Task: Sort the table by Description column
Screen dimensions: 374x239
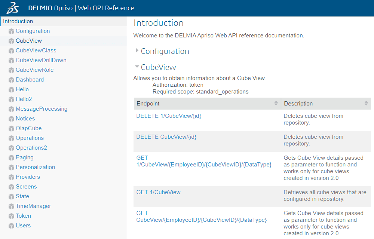Action: 366,104
